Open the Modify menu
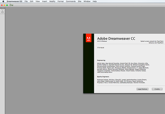The width and height of the screenshot is (165, 114). click(x=52, y=1)
